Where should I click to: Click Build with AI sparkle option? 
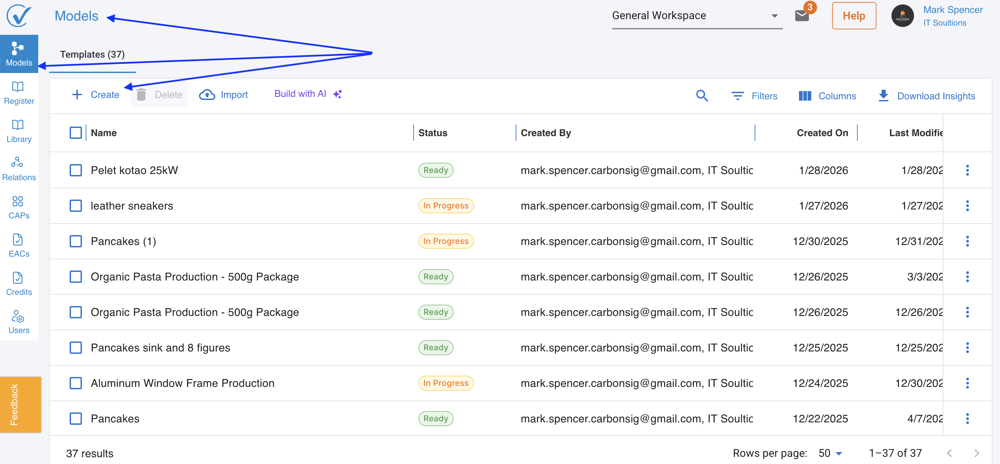tap(308, 94)
